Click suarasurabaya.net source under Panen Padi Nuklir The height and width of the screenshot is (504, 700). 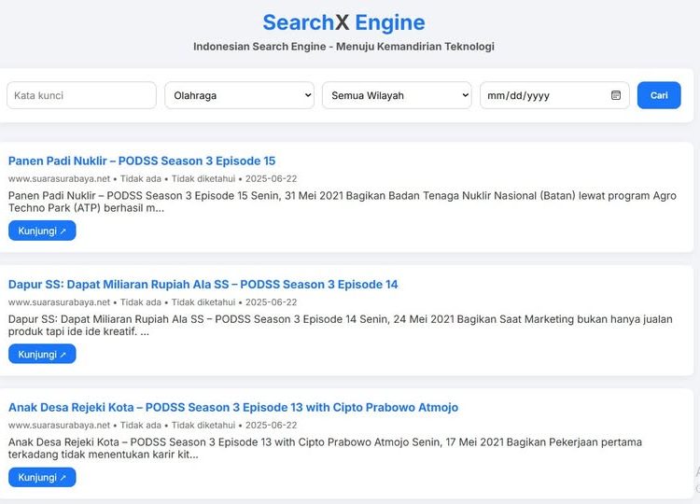[59, 178]
